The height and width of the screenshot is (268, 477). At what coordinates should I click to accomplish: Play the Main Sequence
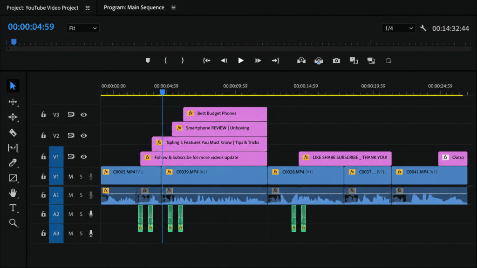coord(241,60)
